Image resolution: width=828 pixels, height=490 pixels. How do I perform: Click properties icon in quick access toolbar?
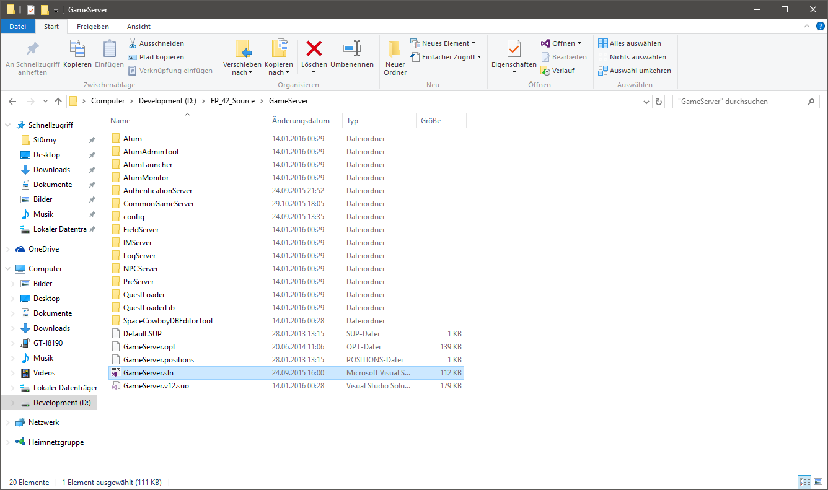[x=31, y=9]
